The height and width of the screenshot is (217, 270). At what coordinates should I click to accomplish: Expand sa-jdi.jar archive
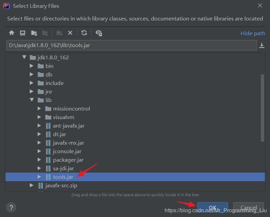tap(39, 168)
